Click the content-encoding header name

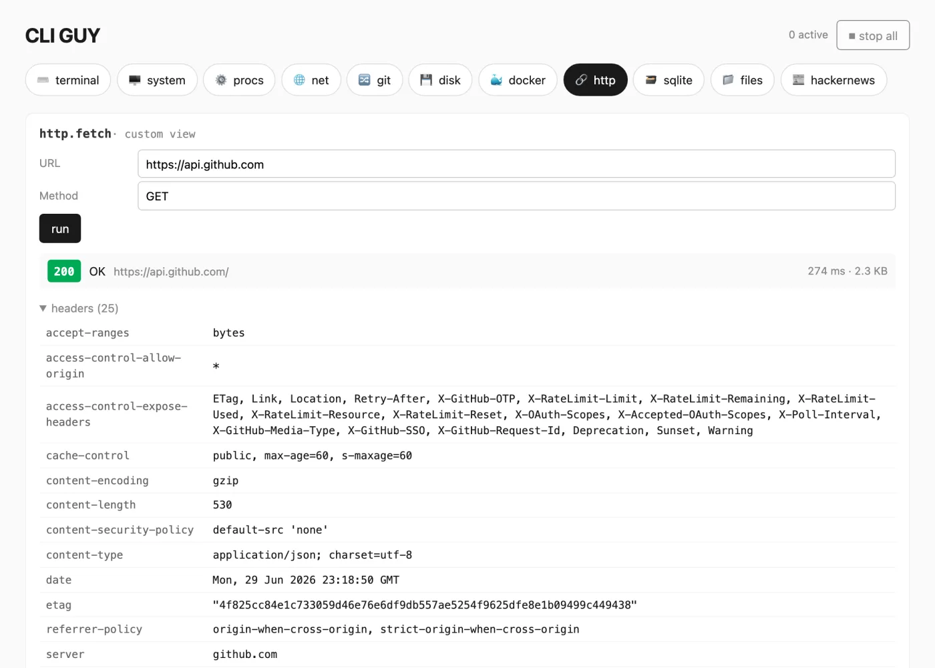tap(98, 480)
